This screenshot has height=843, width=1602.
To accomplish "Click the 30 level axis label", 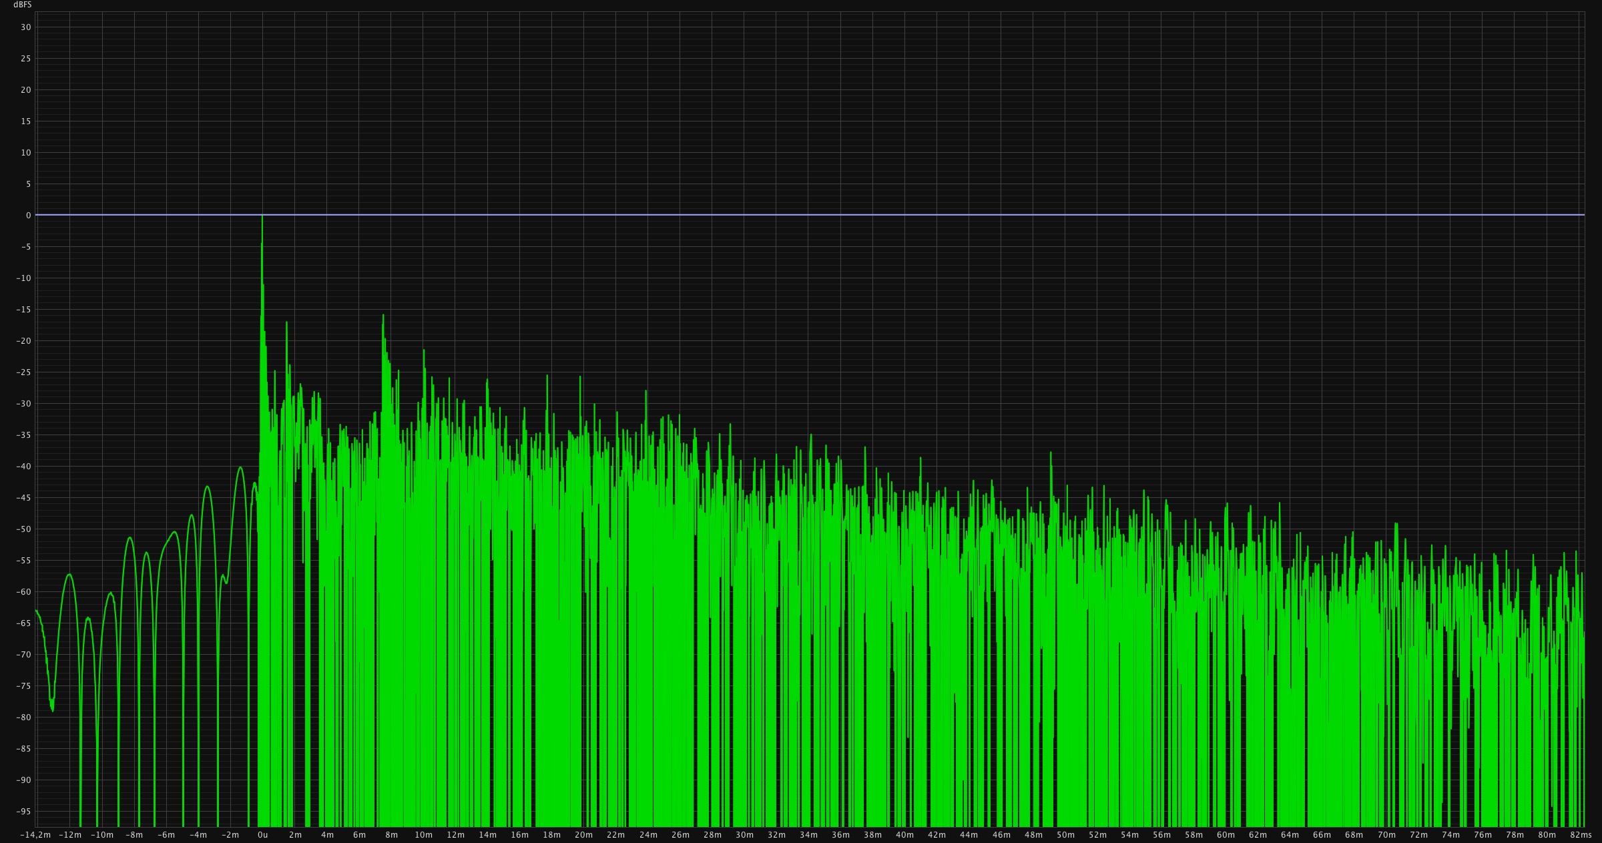I will (27, 27).
